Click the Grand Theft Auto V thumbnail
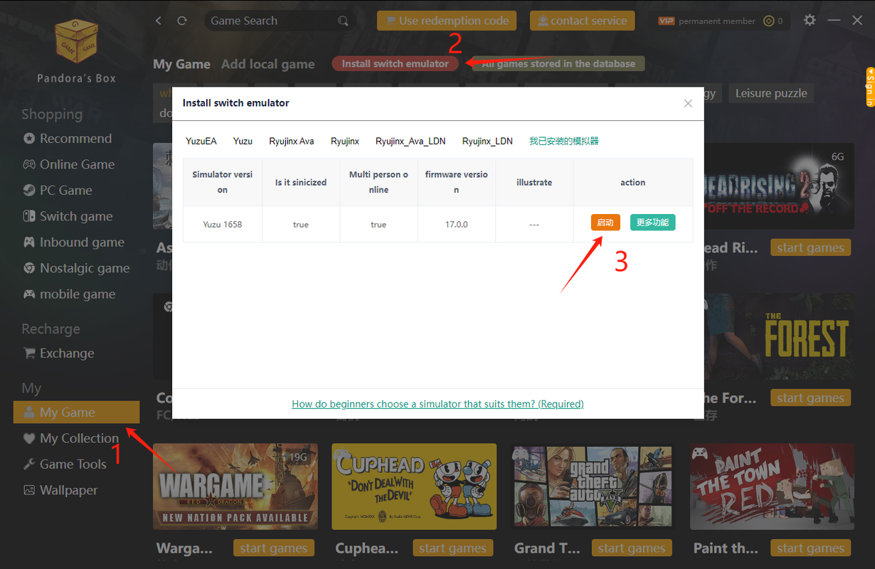The image size is (875, 569). [593, 486]
